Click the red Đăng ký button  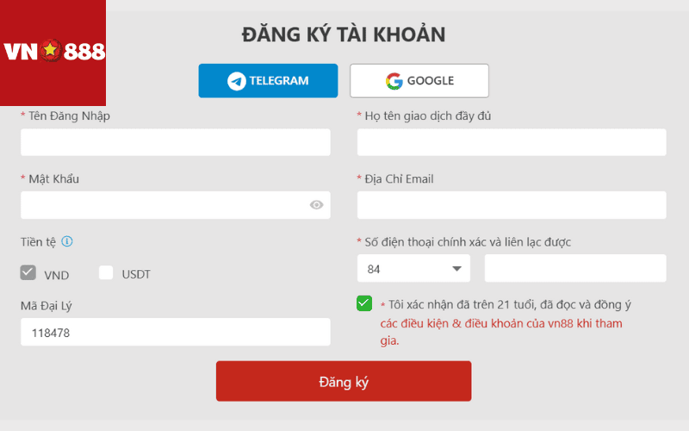(344, 381)
